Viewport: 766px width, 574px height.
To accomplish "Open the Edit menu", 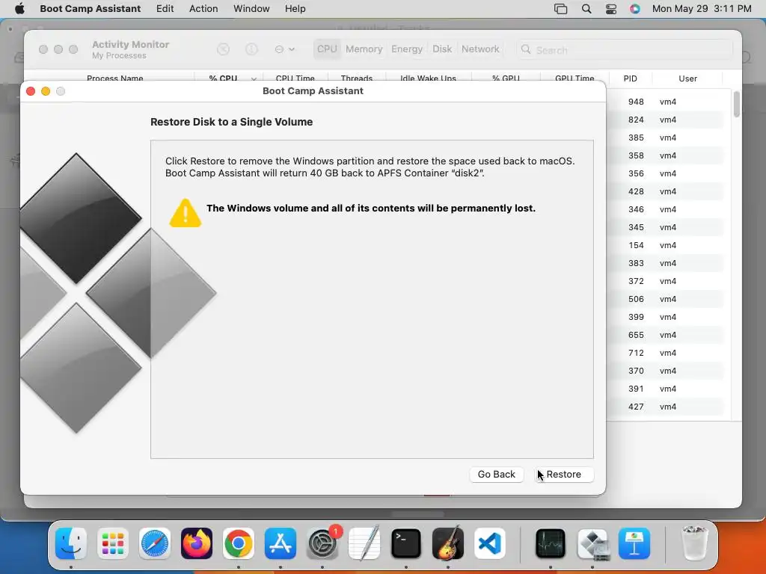I will click(x=165, y=9).
